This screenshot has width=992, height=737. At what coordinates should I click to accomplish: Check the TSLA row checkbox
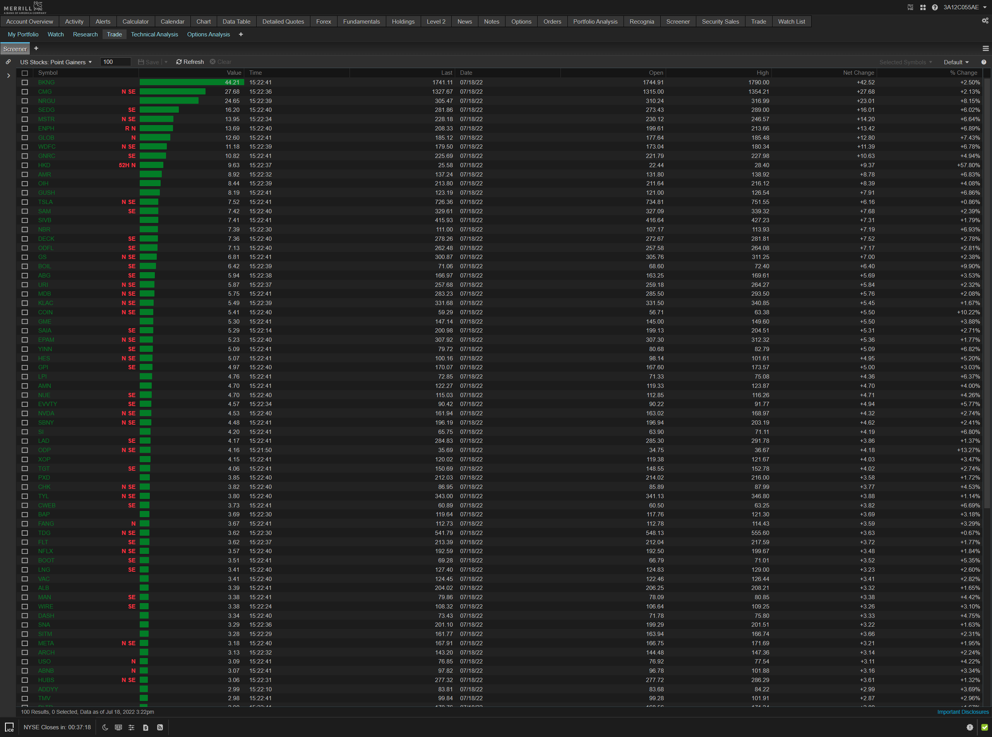[25, 202]
